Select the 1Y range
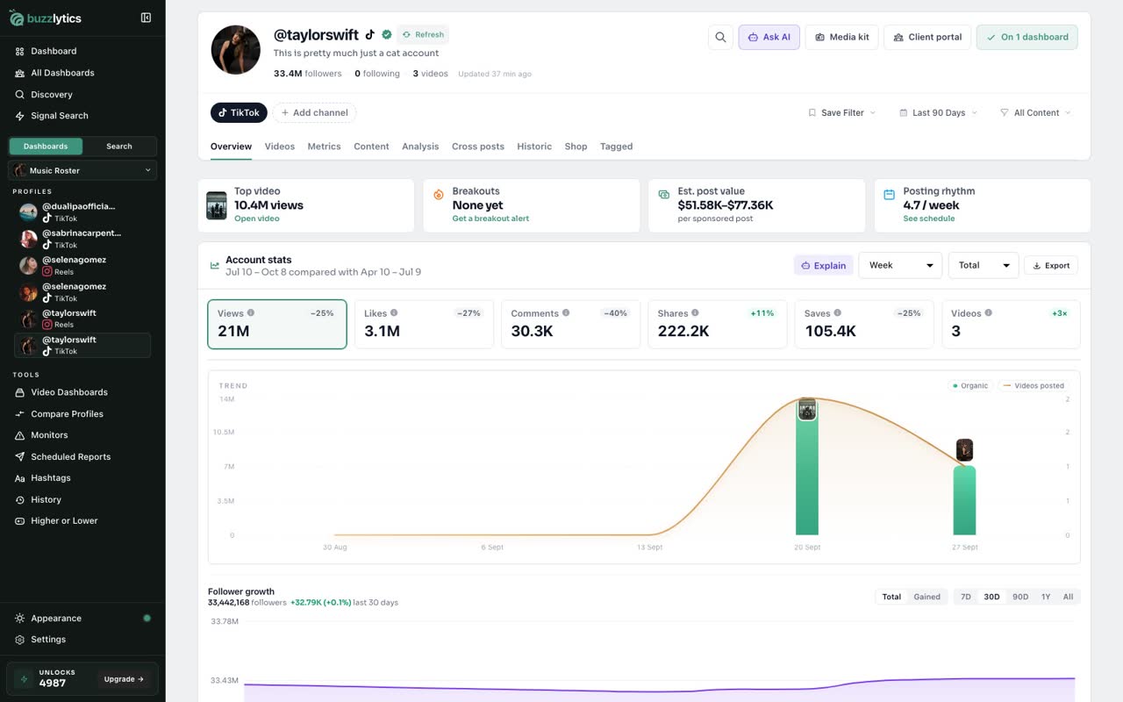Image resolution: width=1123 pixels, height=702 pixels. pyautogui.click(x=1046, y=597)
